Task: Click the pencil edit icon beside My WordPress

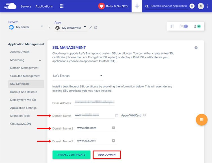Action: click(x=91, y=27)
